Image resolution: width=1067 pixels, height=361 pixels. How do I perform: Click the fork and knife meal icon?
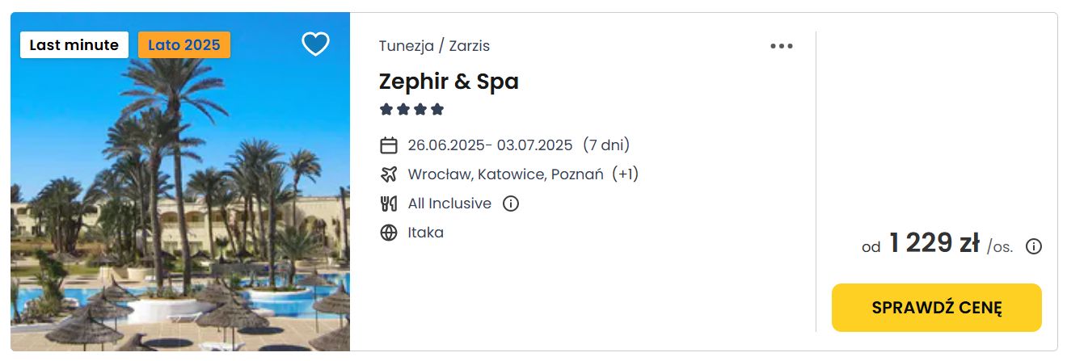(x=389, y=204)
